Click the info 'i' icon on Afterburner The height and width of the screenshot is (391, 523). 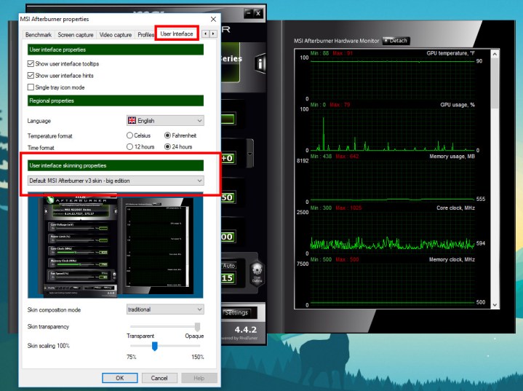tap(262, 63)
